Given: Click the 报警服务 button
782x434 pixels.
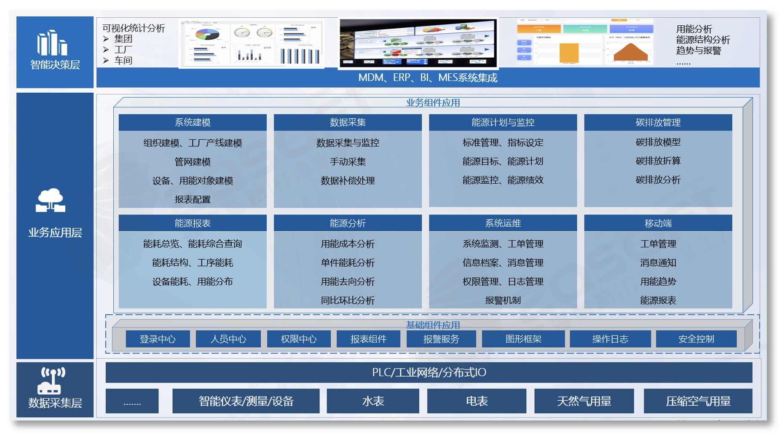Looking at the screenshot, I should coord(441,339).
